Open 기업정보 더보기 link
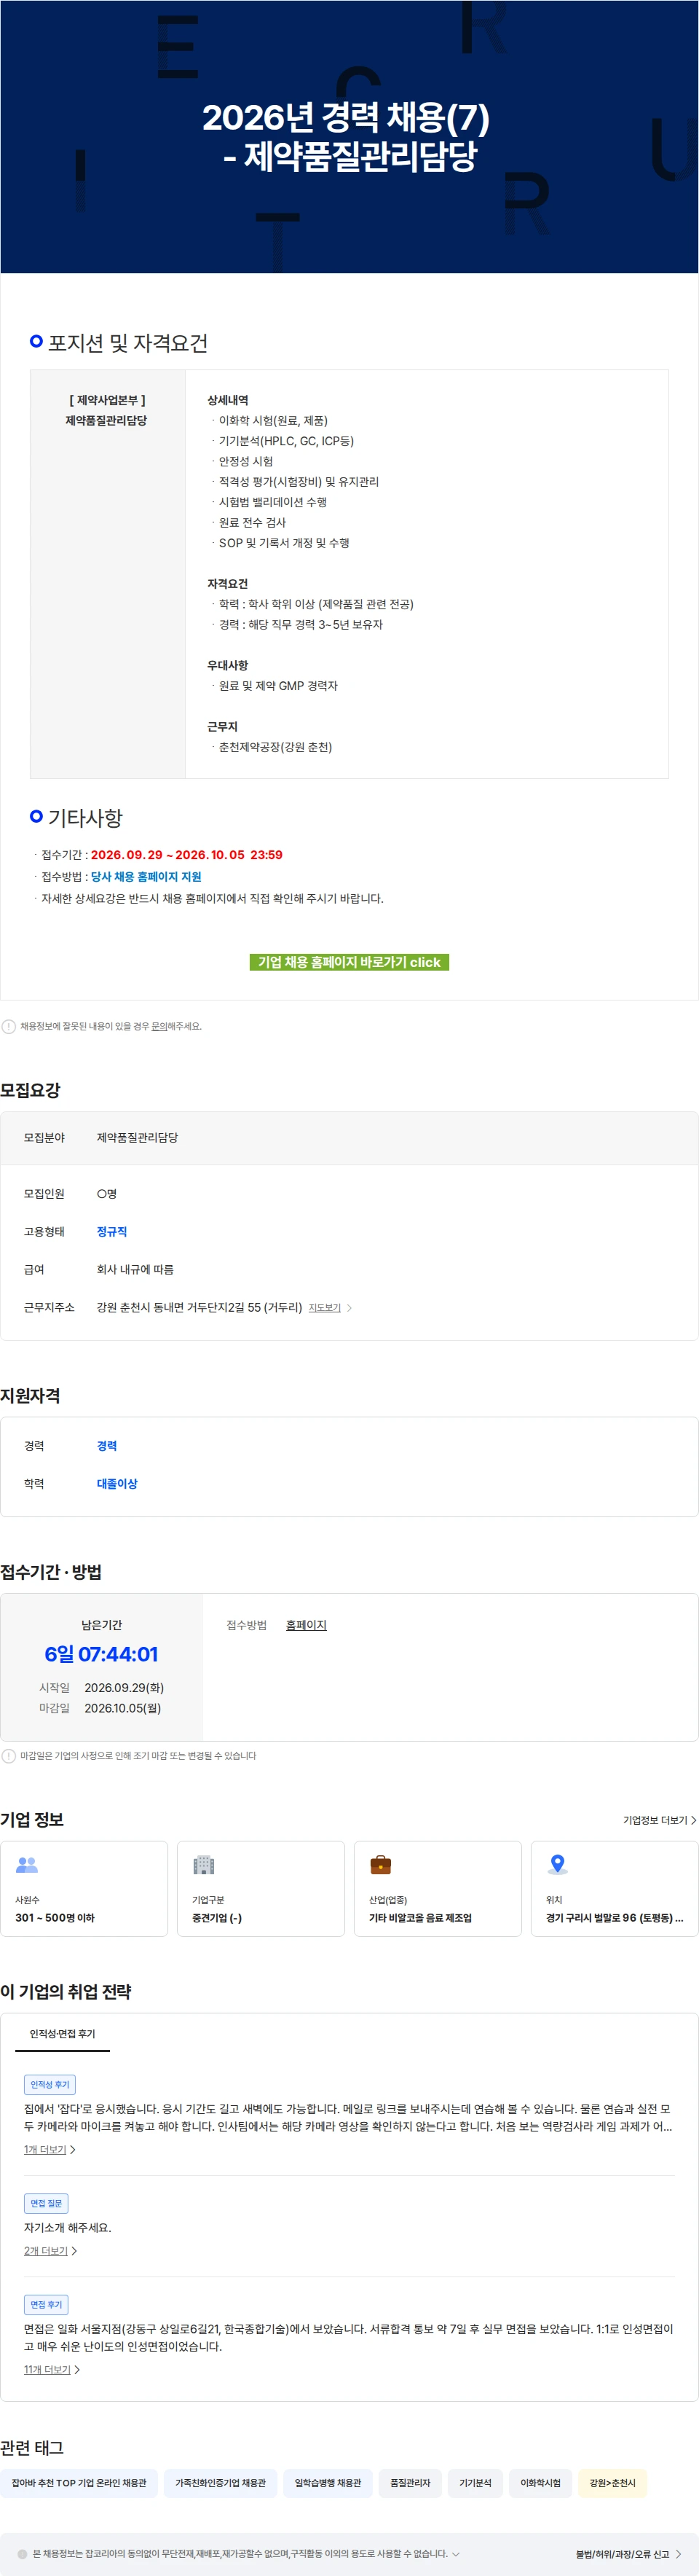 (x=659, y=1820)
